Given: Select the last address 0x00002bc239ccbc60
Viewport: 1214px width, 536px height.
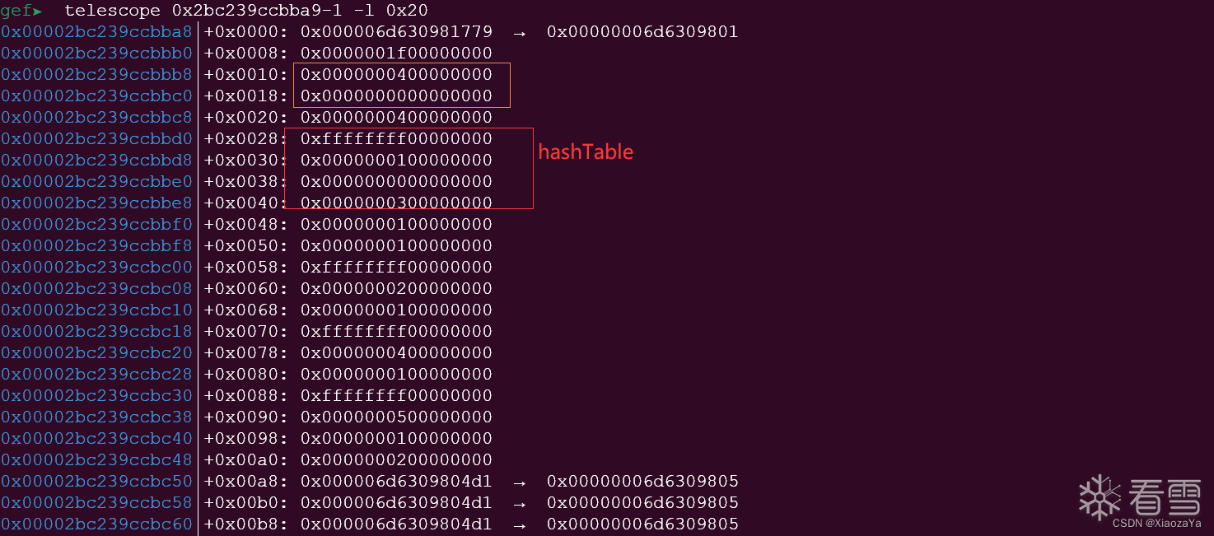Looking at the screenshot, I should point(96,524).
